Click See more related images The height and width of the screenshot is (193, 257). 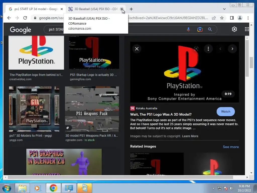pos(231,147)
